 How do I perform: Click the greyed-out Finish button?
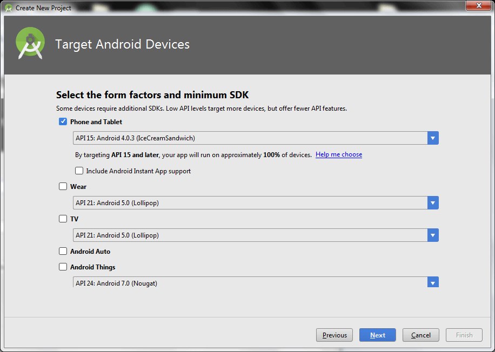464,335
